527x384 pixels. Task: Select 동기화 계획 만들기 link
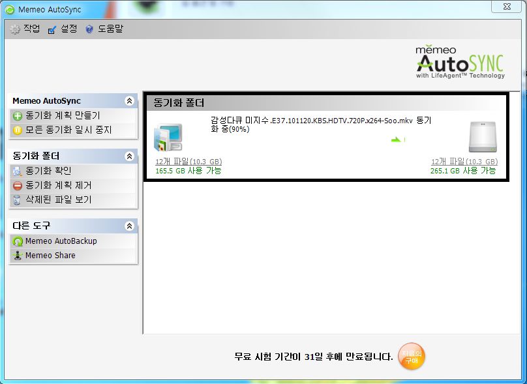(x=63, y=115)
